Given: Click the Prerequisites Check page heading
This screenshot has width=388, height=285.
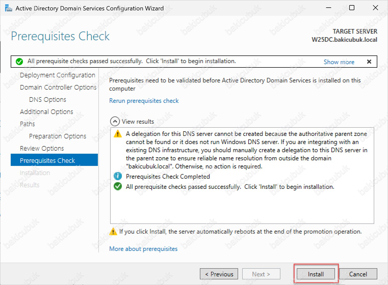Looking at the screenshot, I should click(x=60, y=36).
